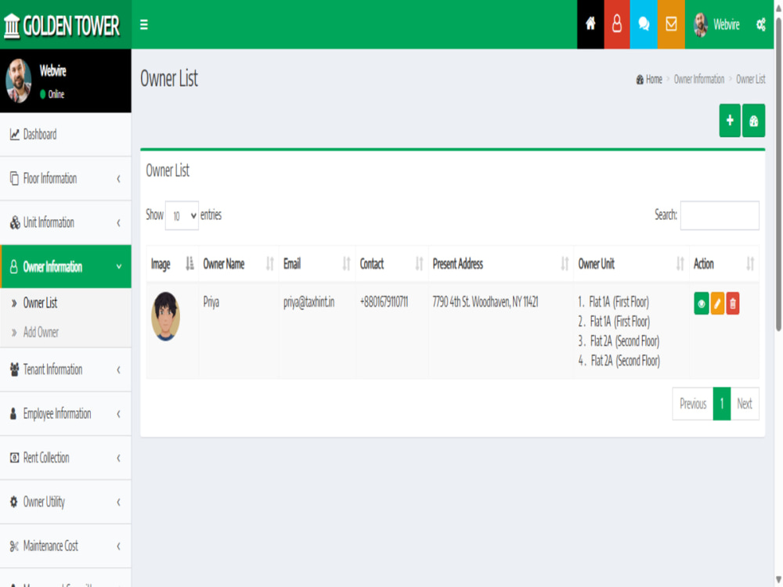Delete Priya's record with red trash icon
The image size is (783, 587).
pos(733,304)
